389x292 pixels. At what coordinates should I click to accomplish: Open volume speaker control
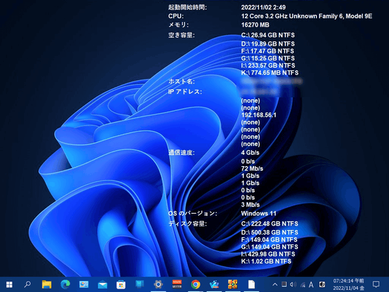(293, 285)
